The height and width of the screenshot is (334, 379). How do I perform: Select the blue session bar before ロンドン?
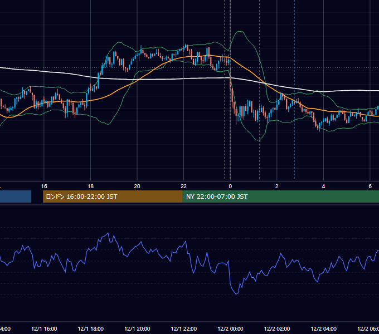click(16, 197)
